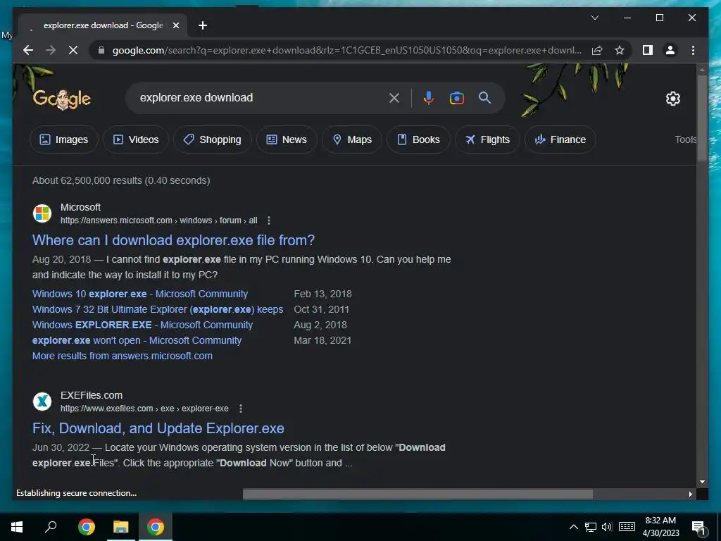Open the Windows 7 32 Bit Ultimate Explorer link
The image size is (721, 541).
(x=158, y=309)
